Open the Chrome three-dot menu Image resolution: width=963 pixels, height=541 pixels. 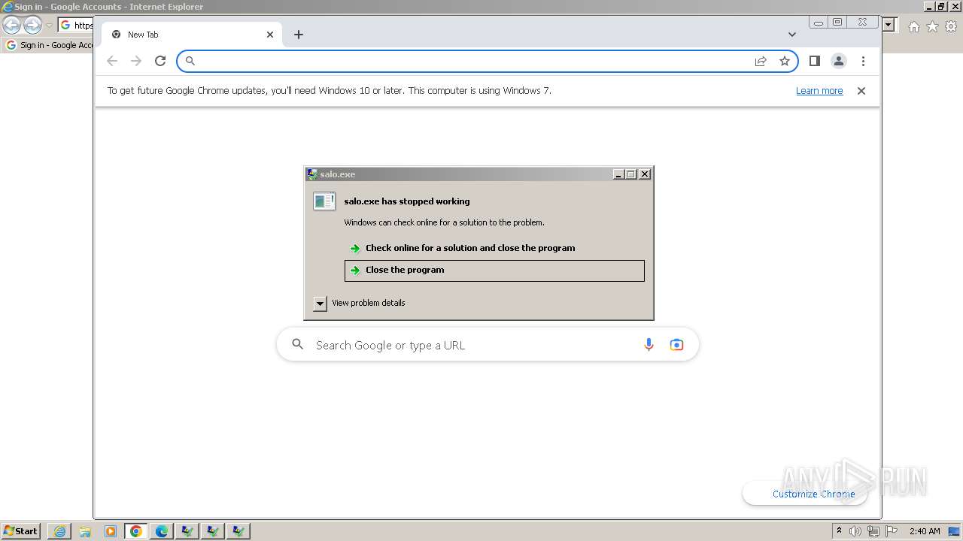pyautogui.click(x=863, y=61)
